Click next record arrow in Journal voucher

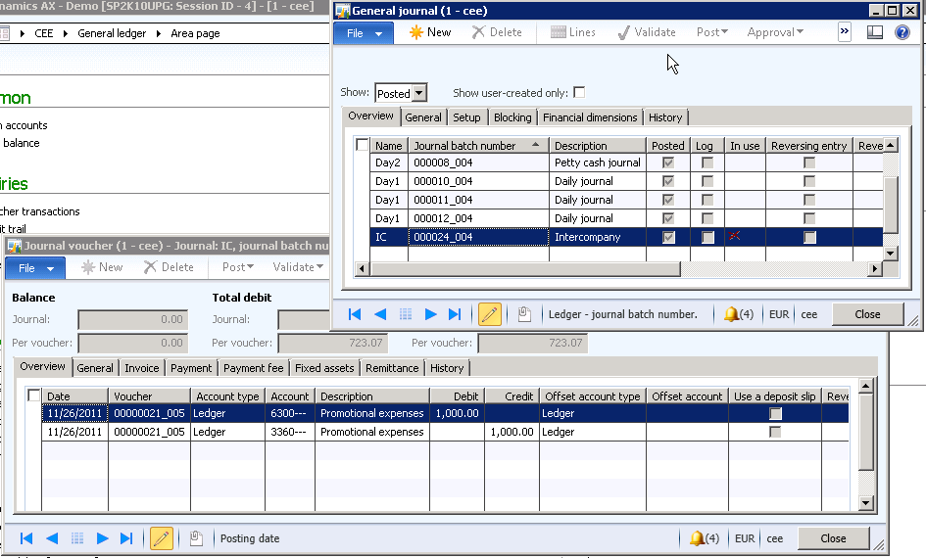(x=102, y=538)
